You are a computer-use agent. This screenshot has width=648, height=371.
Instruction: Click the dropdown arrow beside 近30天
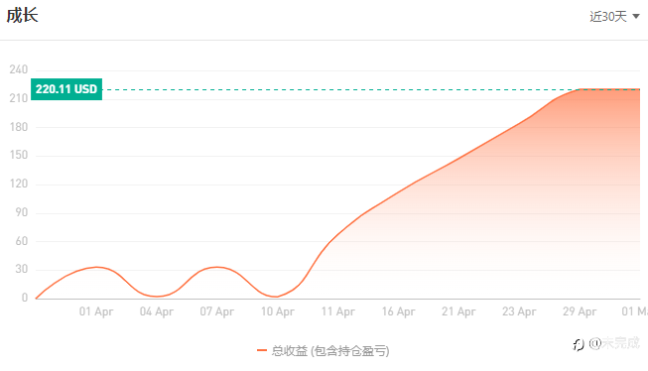[x=636, y=17]
